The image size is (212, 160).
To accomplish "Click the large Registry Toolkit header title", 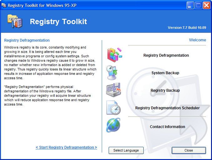I will 59,22.
